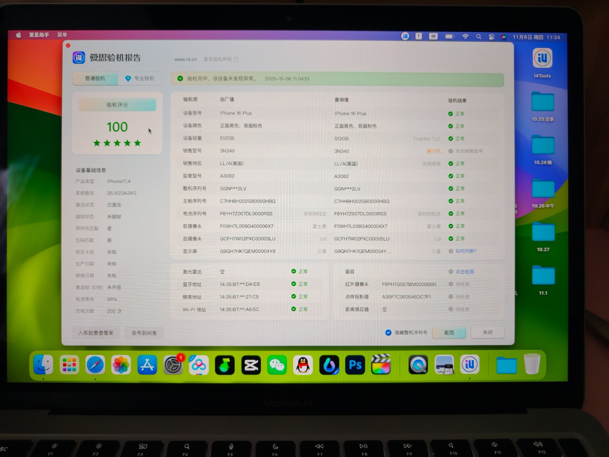Launch CapCut from the dock

[x=251, y=365]
